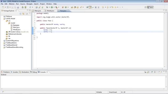
Task: Open Android SDK Manager icon
Action: click(x=23, y=7)
